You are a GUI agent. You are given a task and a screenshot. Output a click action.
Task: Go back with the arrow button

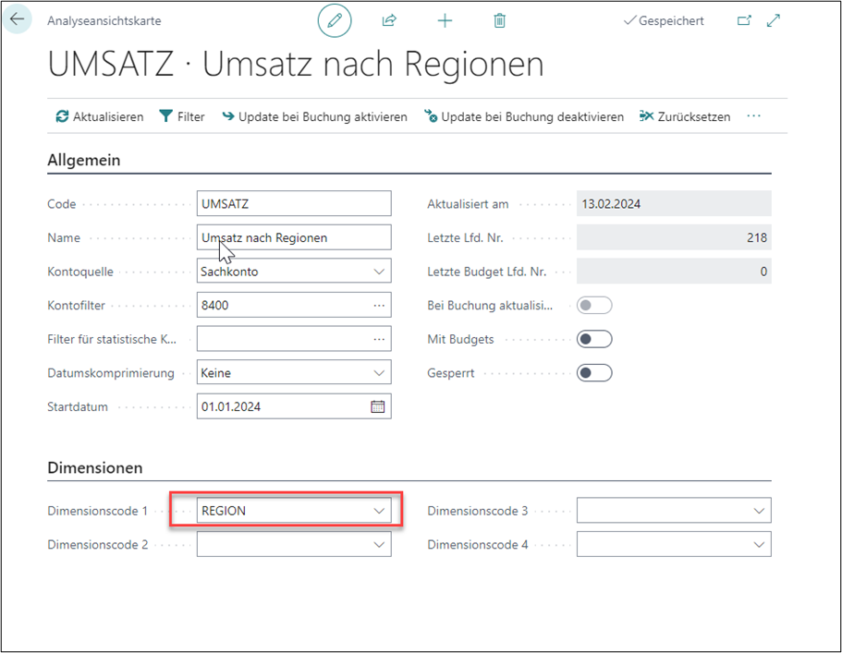tap(18, 19)
